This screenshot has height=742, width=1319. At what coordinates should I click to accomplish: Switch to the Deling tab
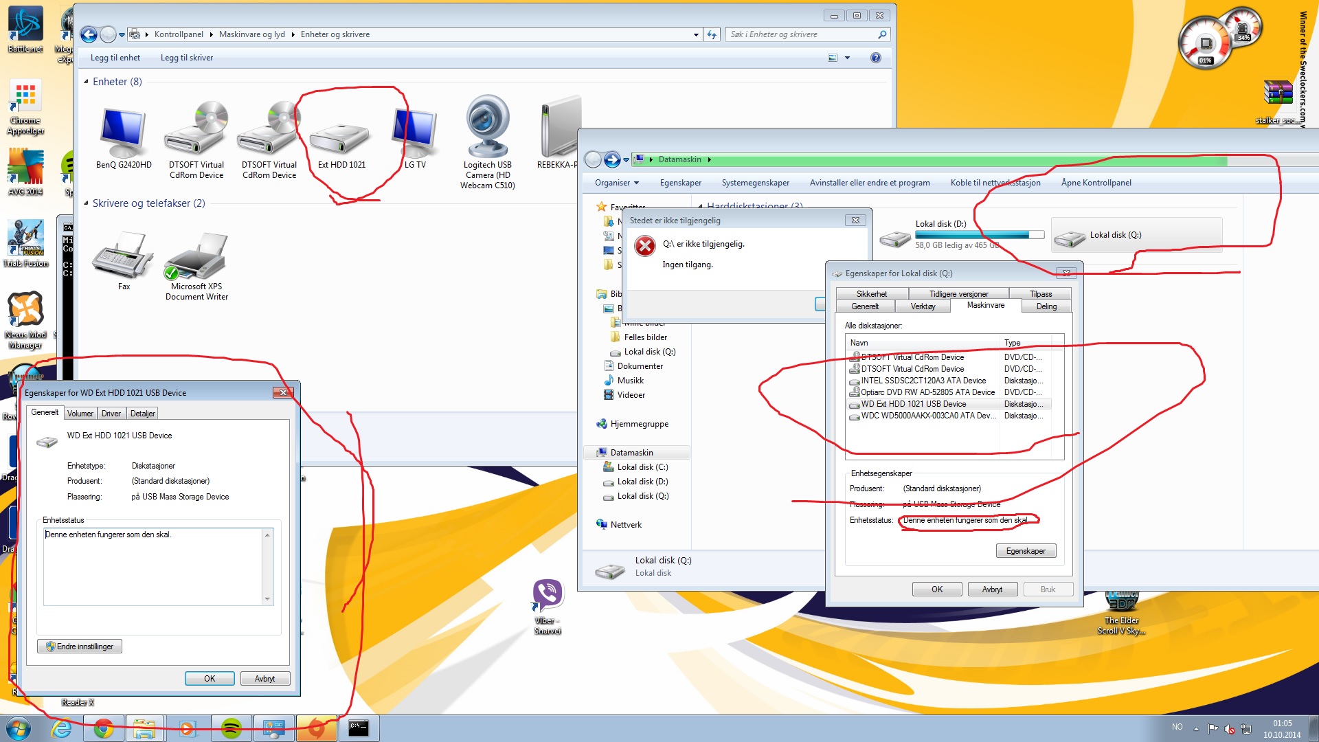(1046, 306)
